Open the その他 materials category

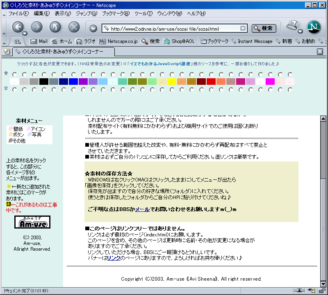click(x=17, y=141)
